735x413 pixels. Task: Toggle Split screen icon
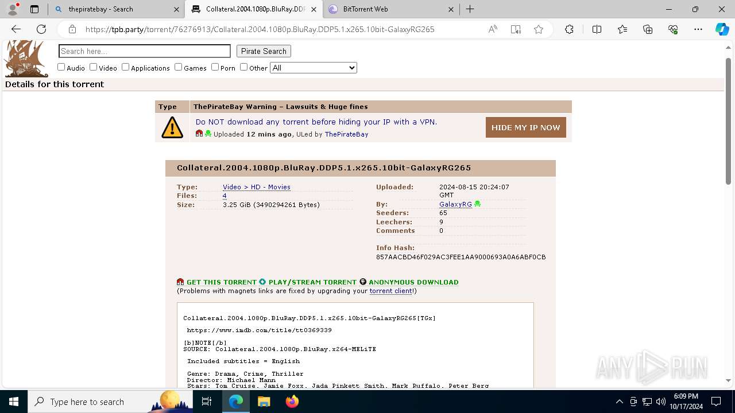[x=597, y=29]
